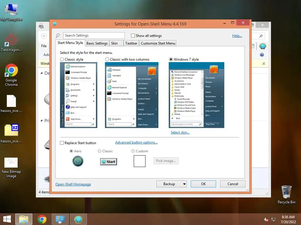Click the Open-Shell title bar shell icon
The width and height of the screenshot is (301, 225).
click(55, 24)
